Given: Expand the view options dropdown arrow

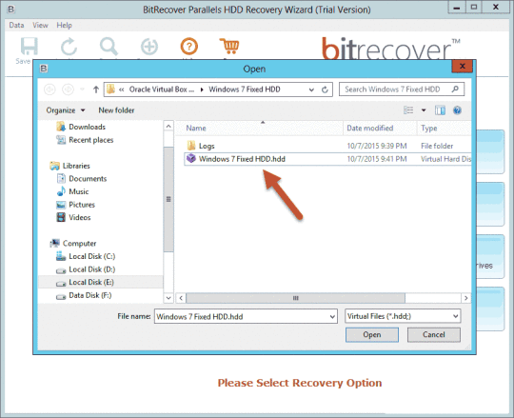Looking at the screenshot, I should [424, 110].
